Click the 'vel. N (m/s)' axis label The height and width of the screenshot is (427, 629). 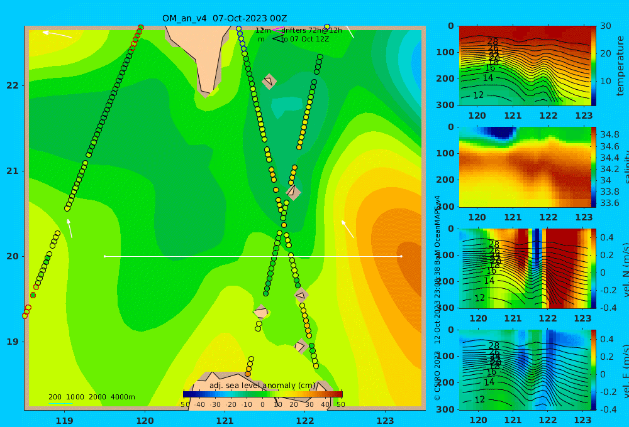point(626,269)
